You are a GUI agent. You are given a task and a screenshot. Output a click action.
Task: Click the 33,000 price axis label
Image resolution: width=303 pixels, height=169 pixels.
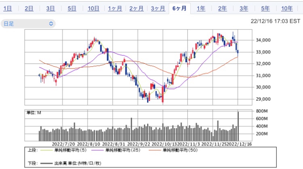point(263,52)
